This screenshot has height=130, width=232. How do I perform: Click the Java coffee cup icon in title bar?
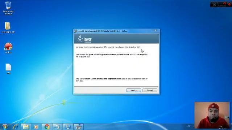click(75, 31)
